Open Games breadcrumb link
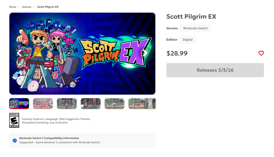The height and width of the screenshot is (157, 274). click(x=27, y=7)
